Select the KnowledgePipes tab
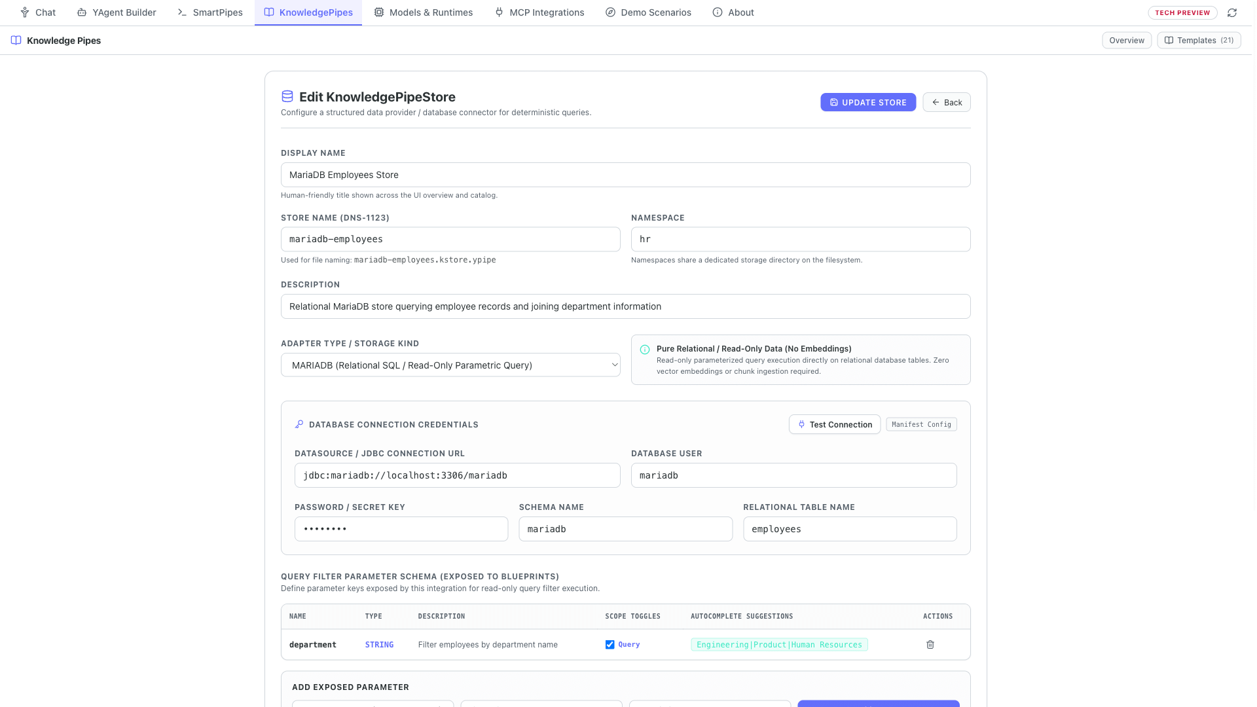Image resolution: width=1257 pixels, height=707 pixels. tap(308, 12)
